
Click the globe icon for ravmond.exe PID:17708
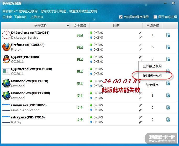click(6, 95)
